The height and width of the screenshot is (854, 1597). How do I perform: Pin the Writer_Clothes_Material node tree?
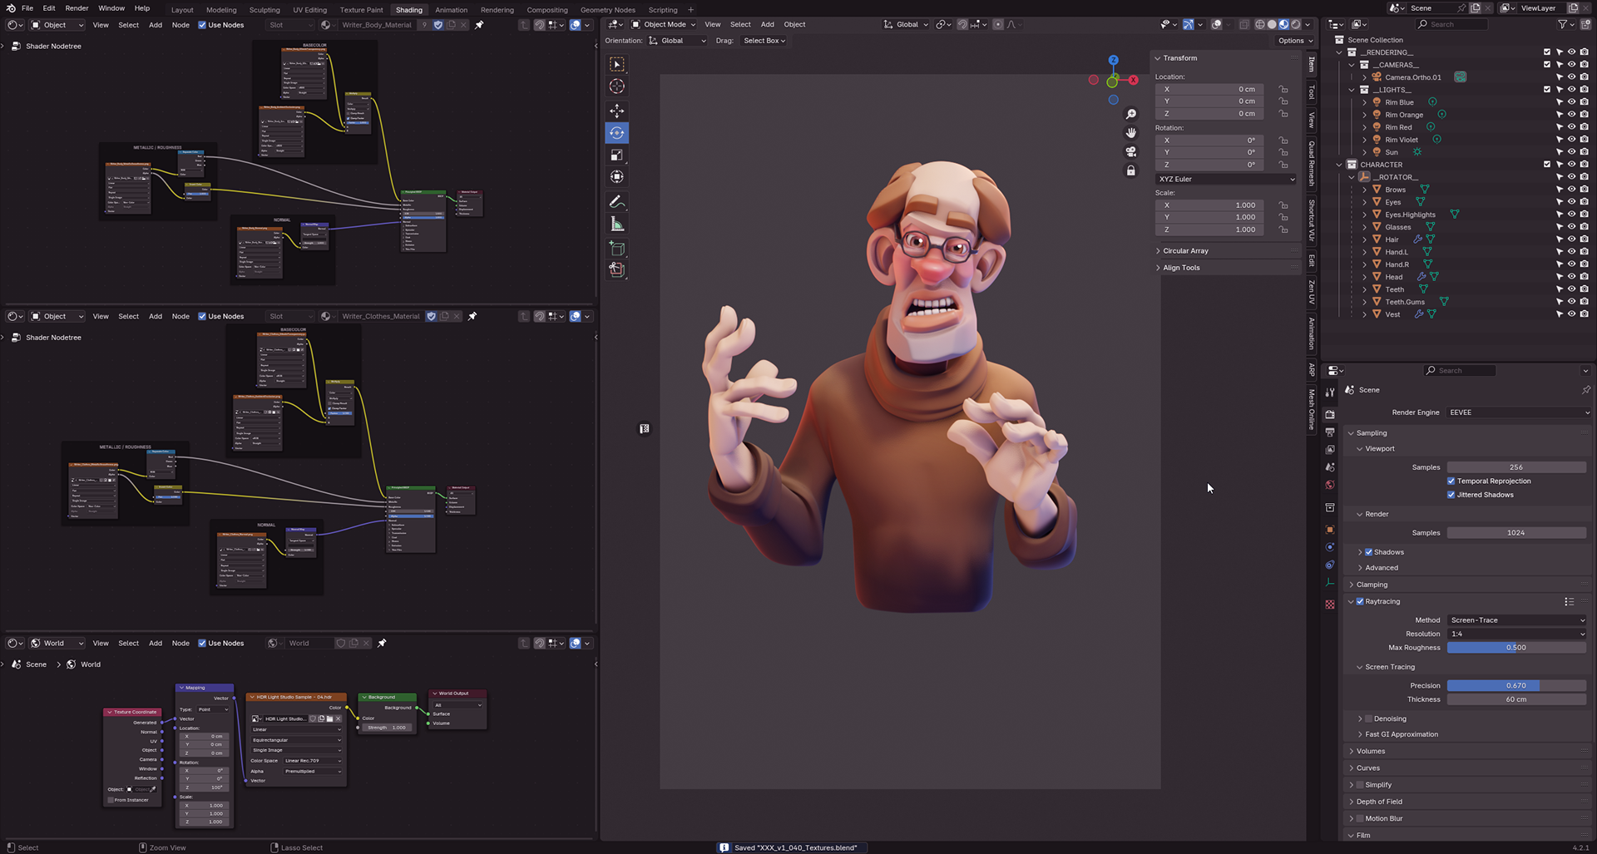tap(472, 316)
